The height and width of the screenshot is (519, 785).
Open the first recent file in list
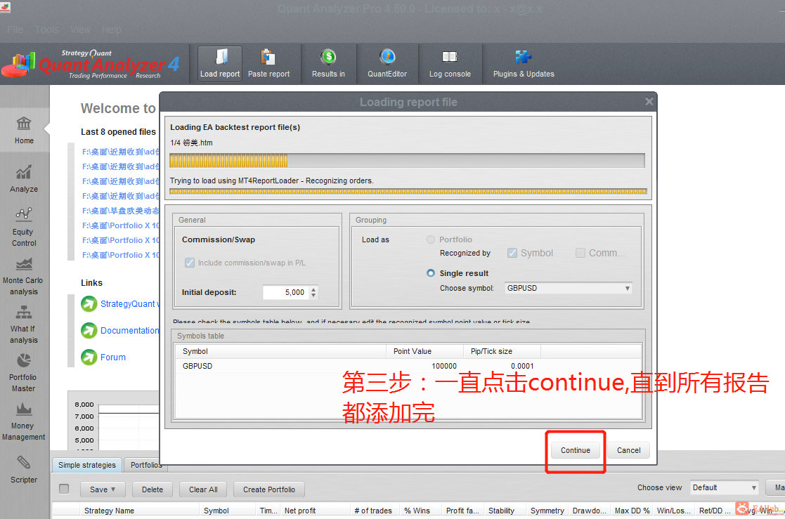click(x=121, y=152)
